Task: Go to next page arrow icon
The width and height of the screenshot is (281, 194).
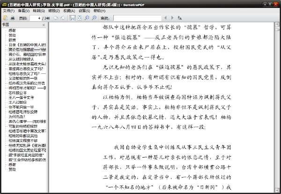Action: (63, 18)
